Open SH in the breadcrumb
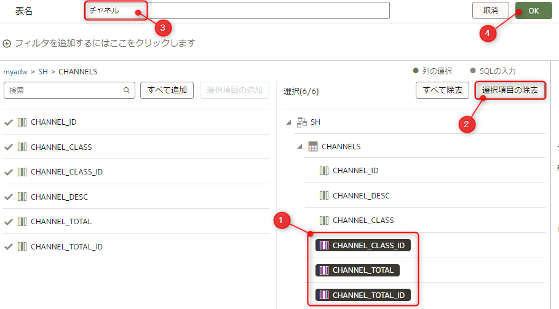Image resolution: width=559 pixels, height=309 pixels. pos(43,71)
